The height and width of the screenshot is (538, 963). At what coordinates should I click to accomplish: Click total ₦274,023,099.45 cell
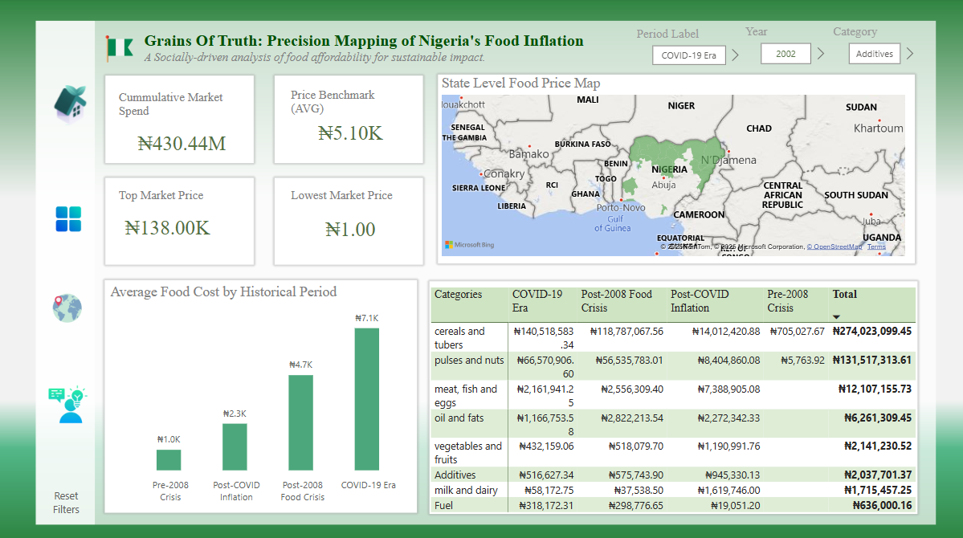(x=871, y=331)
